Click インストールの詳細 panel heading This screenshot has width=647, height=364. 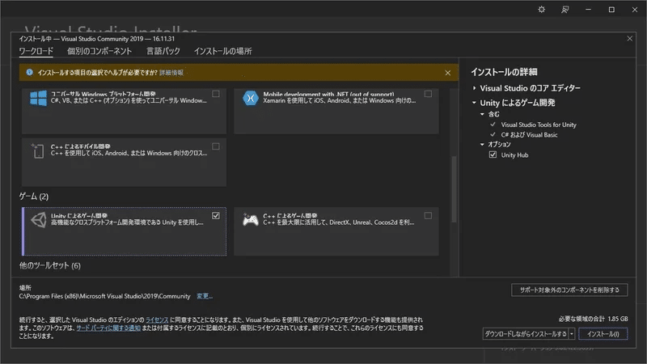click(504, 72)
